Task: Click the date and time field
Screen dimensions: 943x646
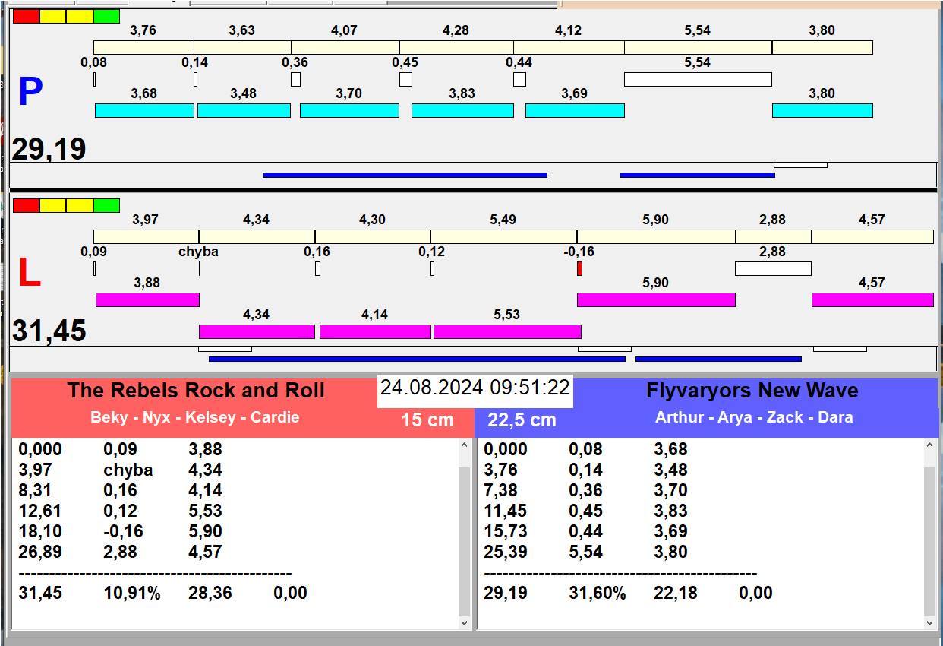Action: coord(475,388)
